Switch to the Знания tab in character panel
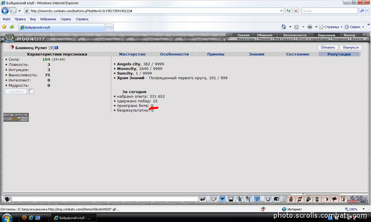Image resolution: width=371 pixels, height=222 pixels. point(257,54)
